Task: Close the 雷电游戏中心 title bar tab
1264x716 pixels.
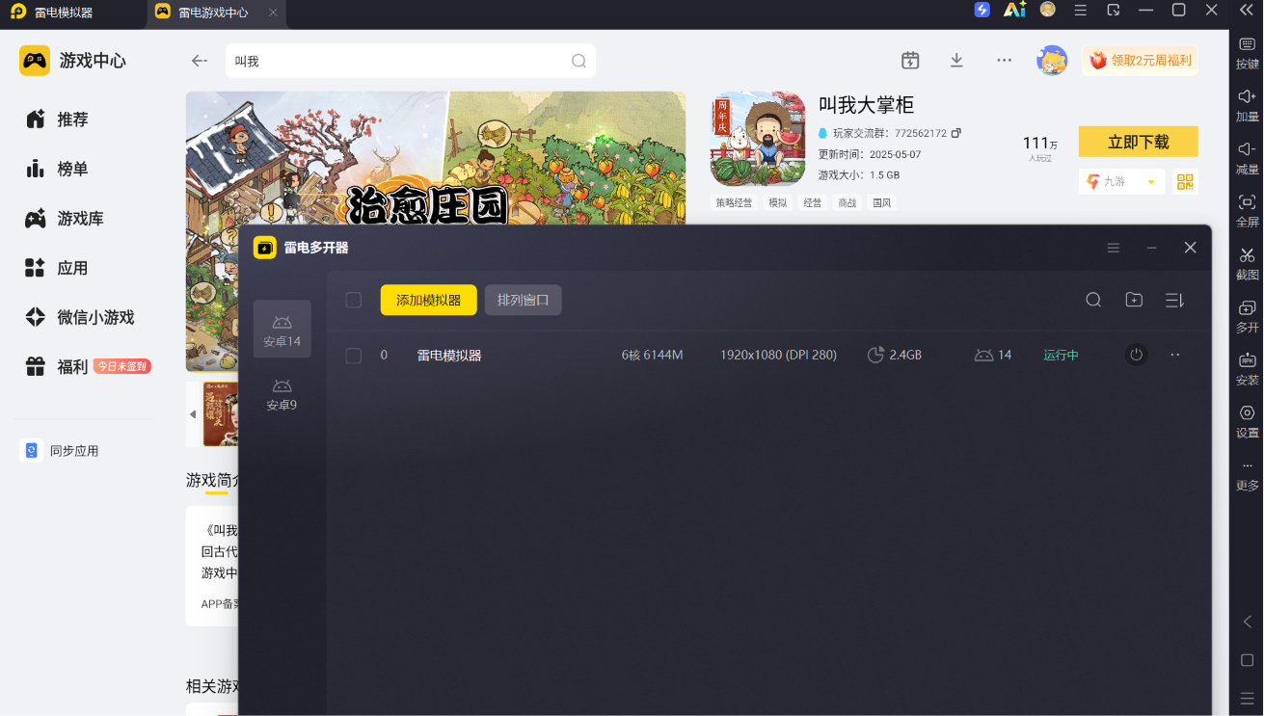Action: pyautogui.click(x=273, y=13)
